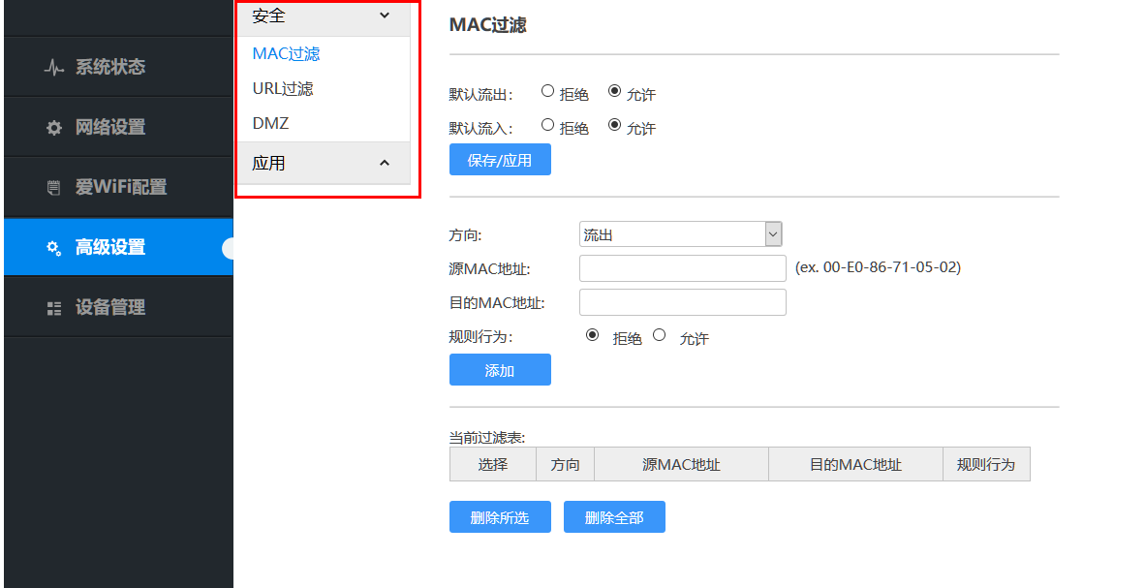Open the 方向 direction dropdown
This screenshot has height=588, width=1145.
click(x=680, y=234)
